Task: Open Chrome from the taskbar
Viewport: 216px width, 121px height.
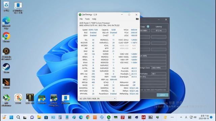Action: [x=88, y=117]
